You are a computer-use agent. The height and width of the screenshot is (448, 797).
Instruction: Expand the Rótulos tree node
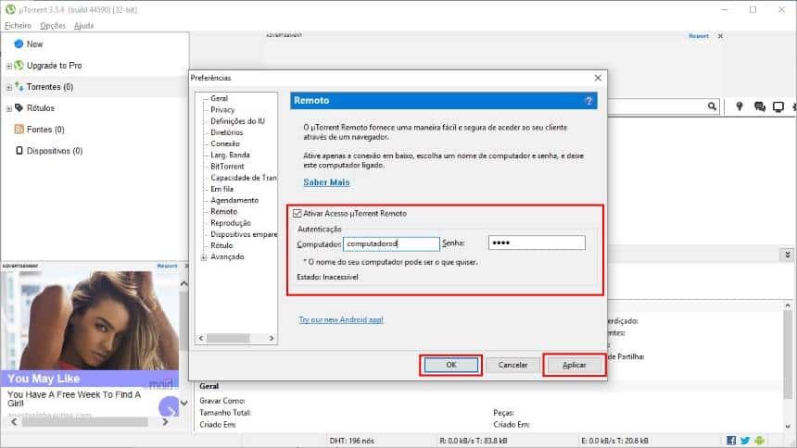click(8, 108)
